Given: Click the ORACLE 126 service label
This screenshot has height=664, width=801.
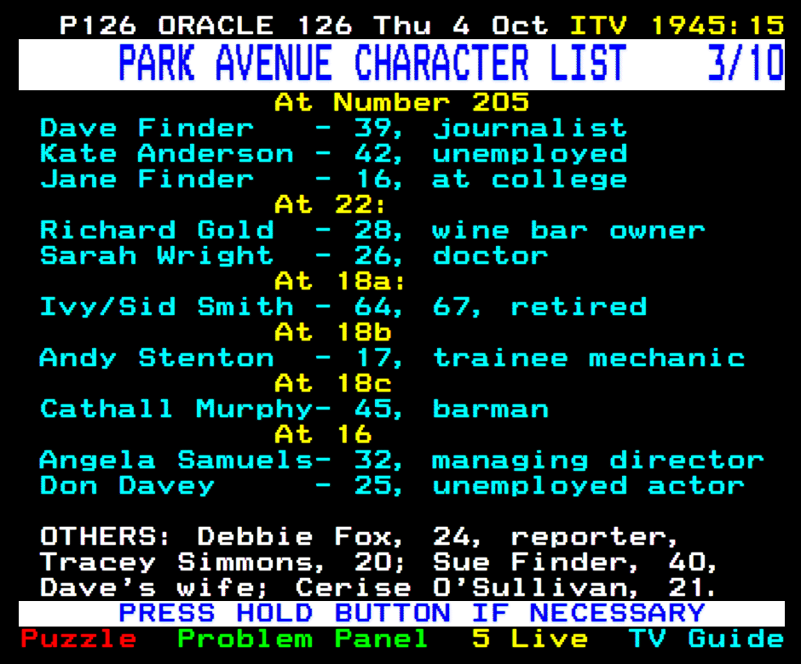Looking at the screenshot, I should 255,25.
